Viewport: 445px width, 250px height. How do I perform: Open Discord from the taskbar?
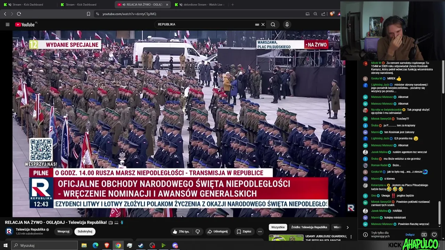coord(175,245)
